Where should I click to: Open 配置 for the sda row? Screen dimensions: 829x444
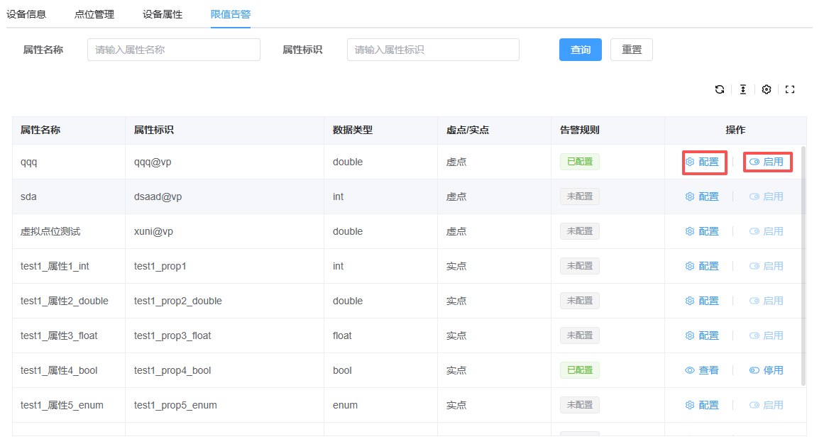click(x=703, y=196)
